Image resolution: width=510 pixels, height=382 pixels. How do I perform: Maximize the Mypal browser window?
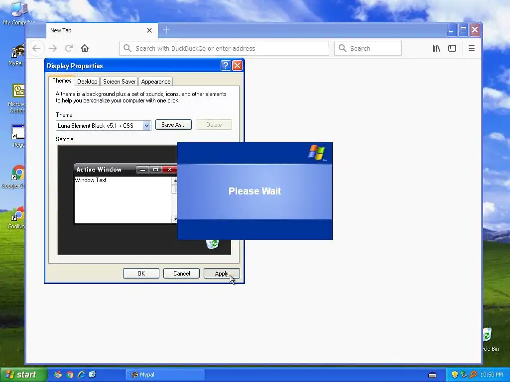pos(463,30)
